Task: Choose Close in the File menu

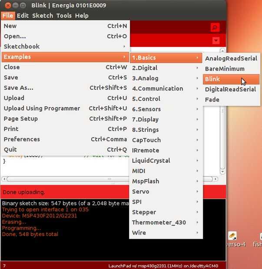Action: 65,67
